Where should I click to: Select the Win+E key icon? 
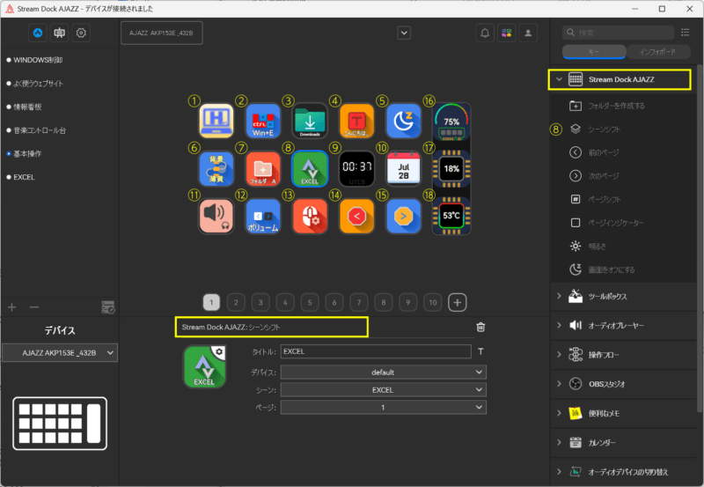point(263,122)
